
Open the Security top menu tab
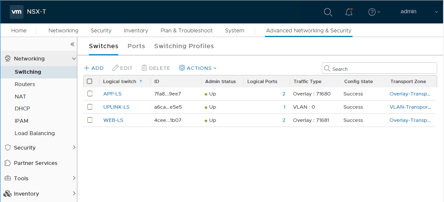pyautogui.click(x=101, y=31)
